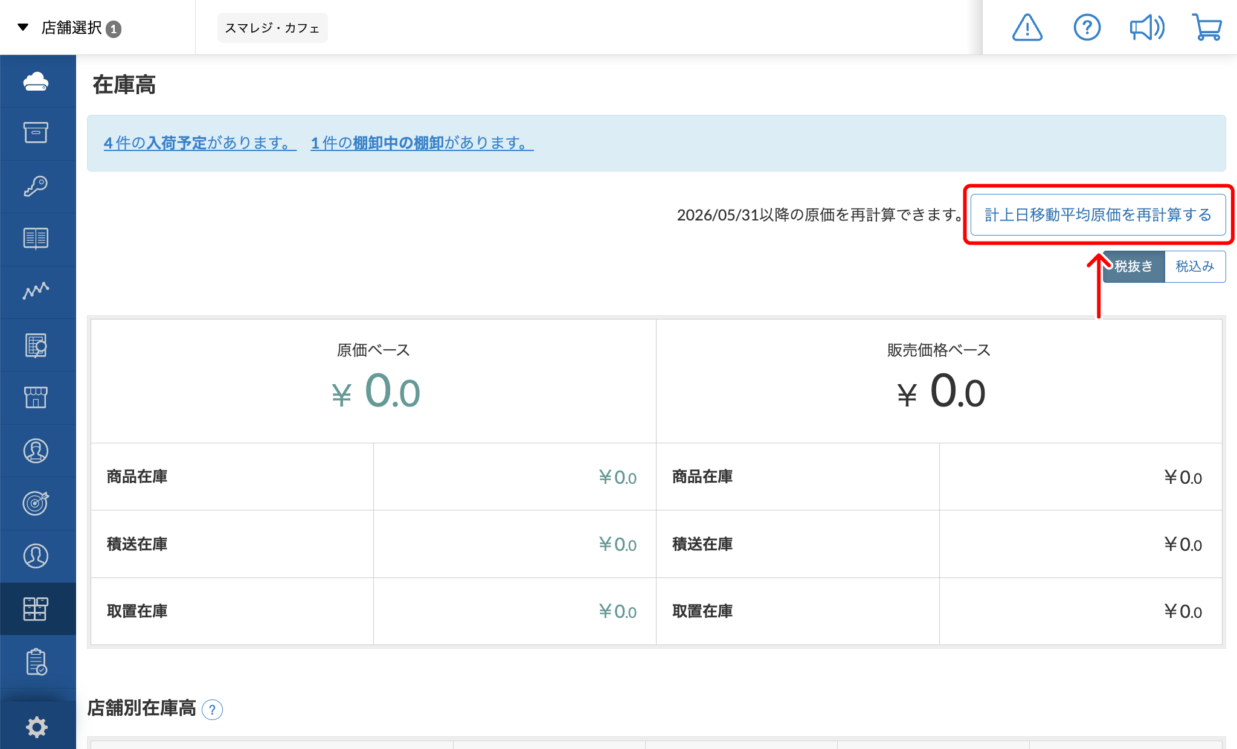1237x749 pixels.
Task: Open the archive box sidebar icon
Action: [x=36, y=133]
